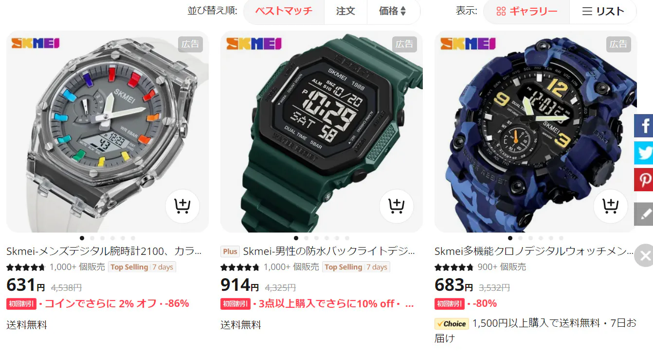Select second image dot of transparent watch
The height and width of the screenshot is (351, 653).
click(92, 238)
